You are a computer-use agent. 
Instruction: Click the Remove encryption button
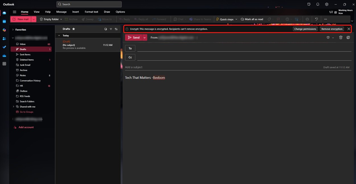coord(332,29)
